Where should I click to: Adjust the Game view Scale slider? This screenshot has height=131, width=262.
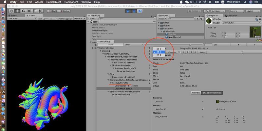pos(46,19)
